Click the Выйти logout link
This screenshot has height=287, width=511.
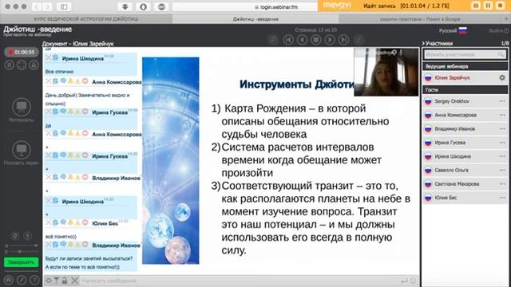[x=498, y=30]
